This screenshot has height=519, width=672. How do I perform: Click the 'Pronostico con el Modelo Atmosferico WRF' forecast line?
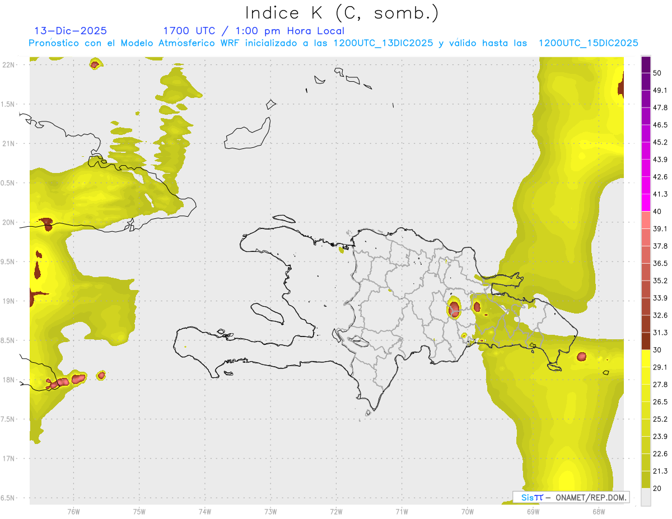pyautogui.click(x=333, y=43)
